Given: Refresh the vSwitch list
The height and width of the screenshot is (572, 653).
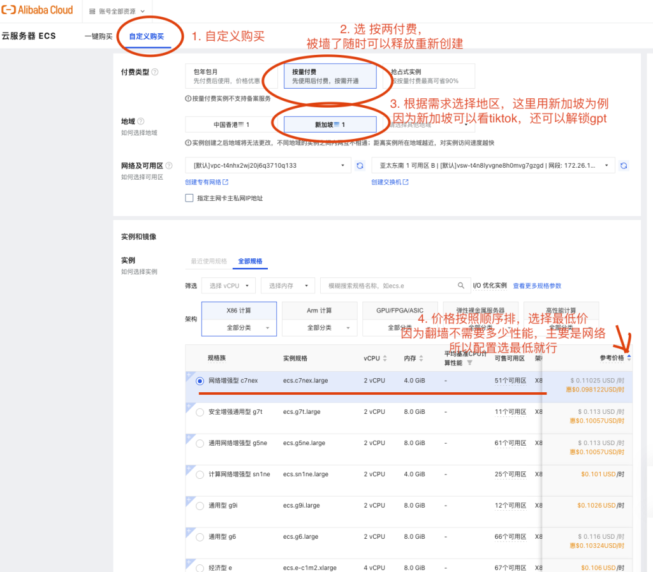Looking at the screenshot, I should 624,166.
